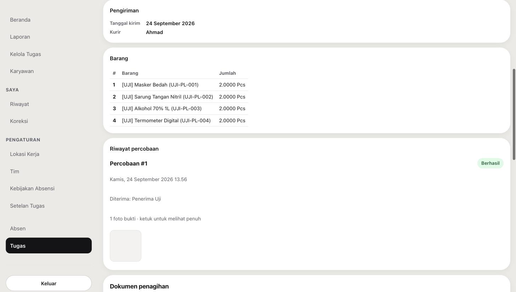Open Lokasi Kerja settings
The height and width of the screenshot is (292, 516).
[x=49, y=154]
